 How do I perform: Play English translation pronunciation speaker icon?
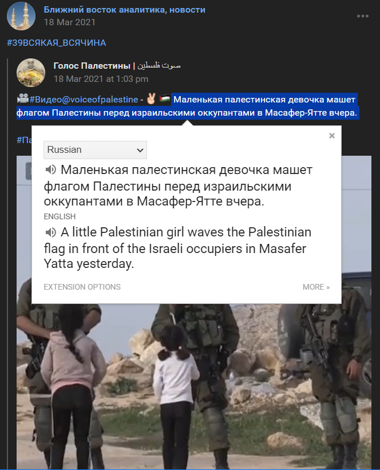click(50, 232)
